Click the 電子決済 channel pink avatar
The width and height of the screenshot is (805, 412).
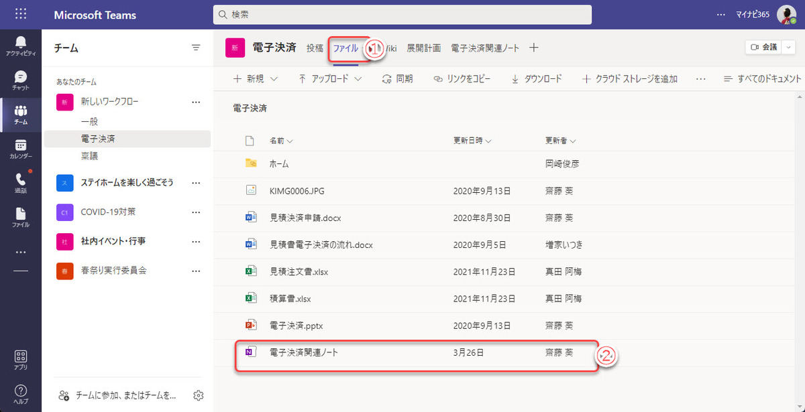pos(235,48)
